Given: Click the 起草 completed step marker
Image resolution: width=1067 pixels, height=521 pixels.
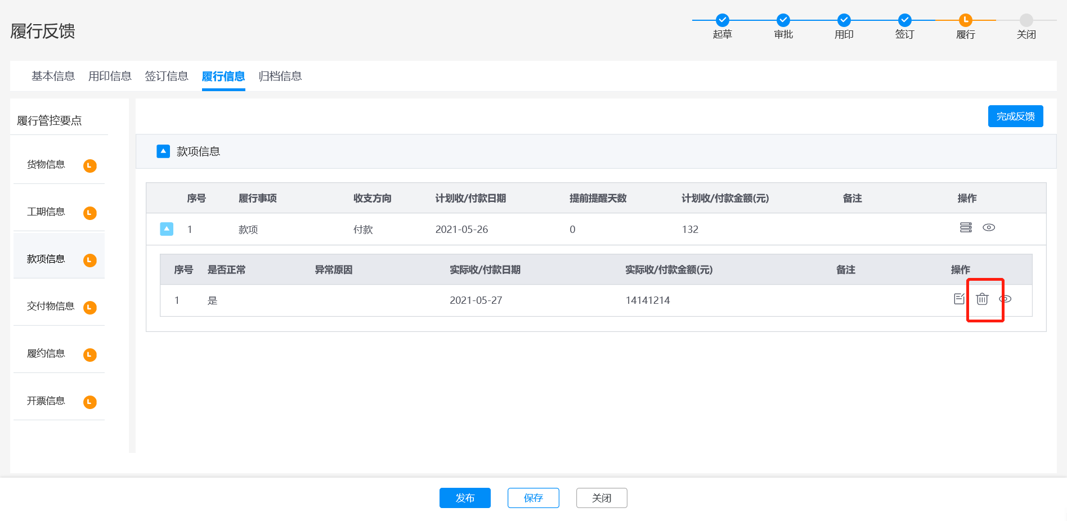Looking at the screenshot, I should [x=722, y=20].
